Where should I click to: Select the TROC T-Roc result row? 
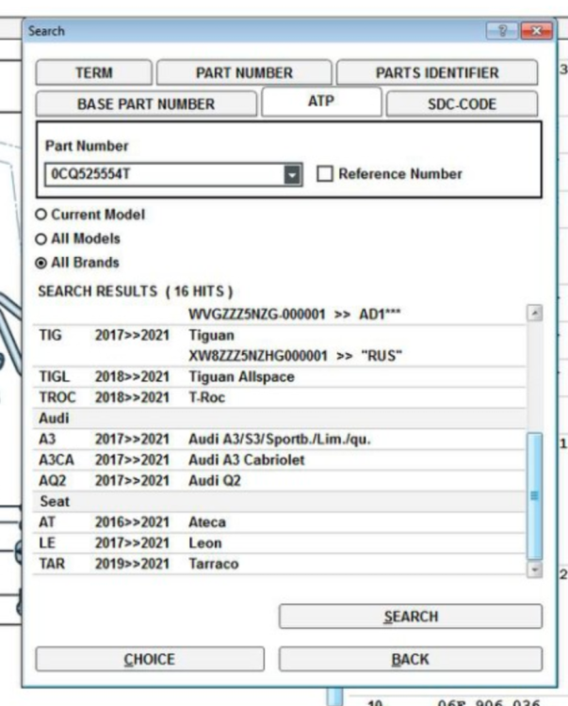click(x=279, y=397)
